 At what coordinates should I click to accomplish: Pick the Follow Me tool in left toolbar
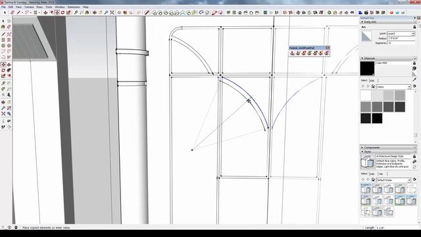pos(9,70)
